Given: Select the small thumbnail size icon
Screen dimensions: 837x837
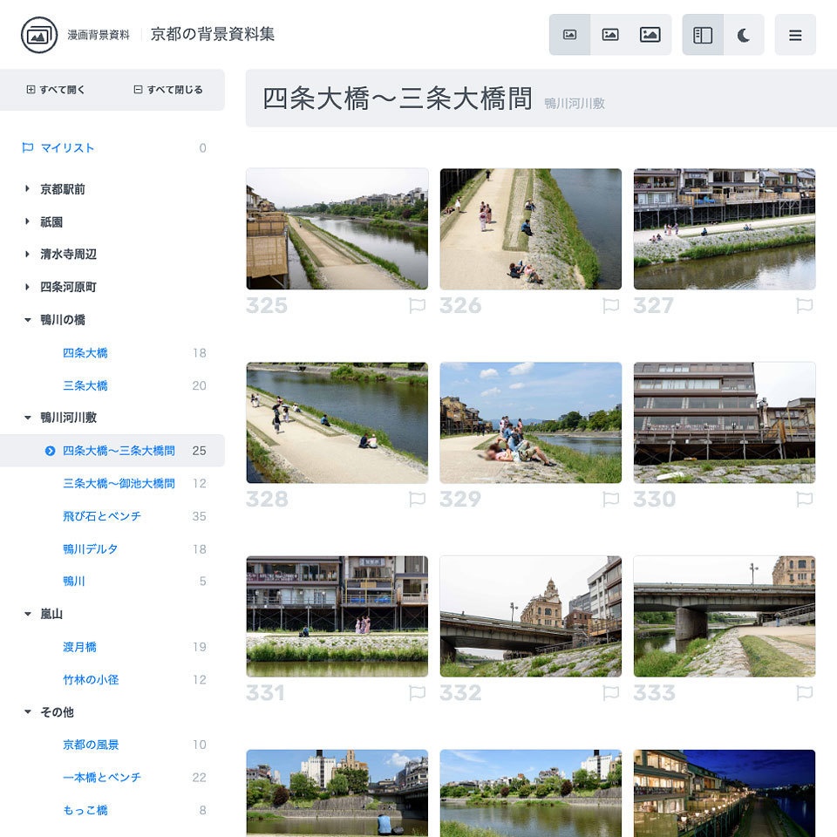Looking at the screenshot, I should pos(572,35).
